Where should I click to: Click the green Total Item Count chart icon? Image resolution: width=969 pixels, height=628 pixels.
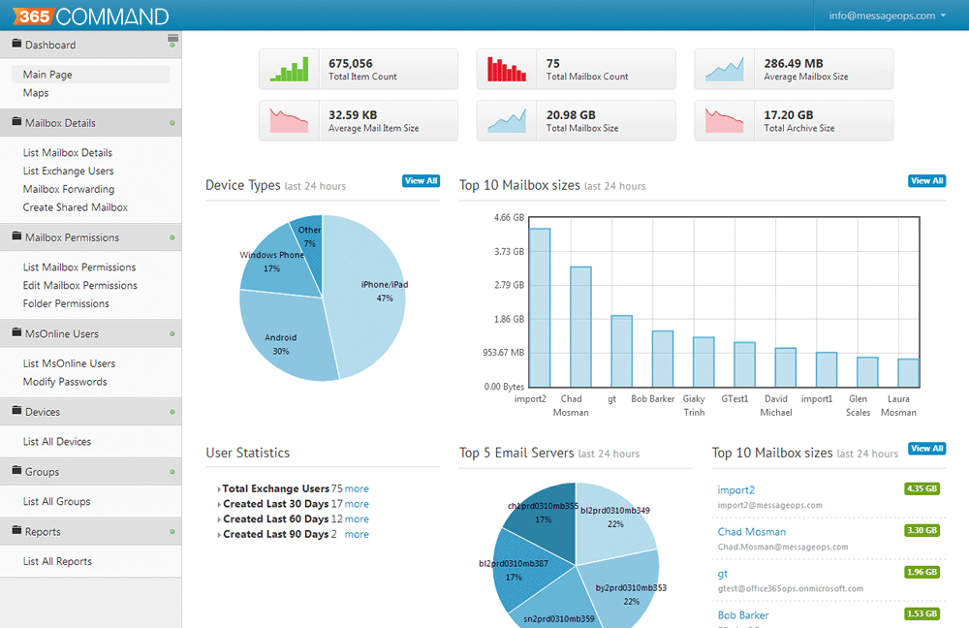point(289,69)
